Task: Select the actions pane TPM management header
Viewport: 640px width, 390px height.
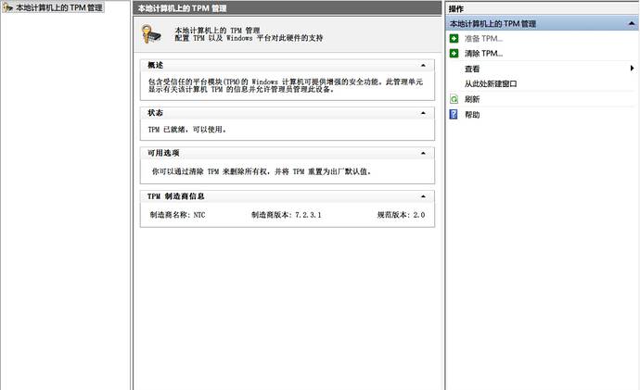Action: tap(542, 24)
